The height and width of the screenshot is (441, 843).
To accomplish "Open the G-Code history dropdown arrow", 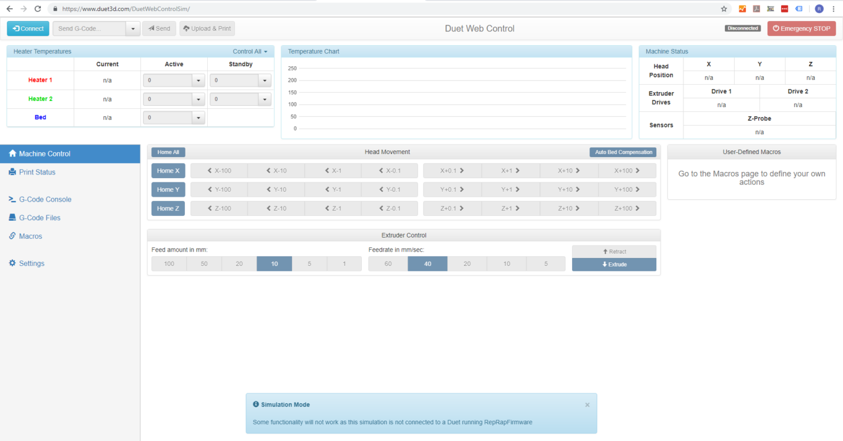I will coord(133,28).
